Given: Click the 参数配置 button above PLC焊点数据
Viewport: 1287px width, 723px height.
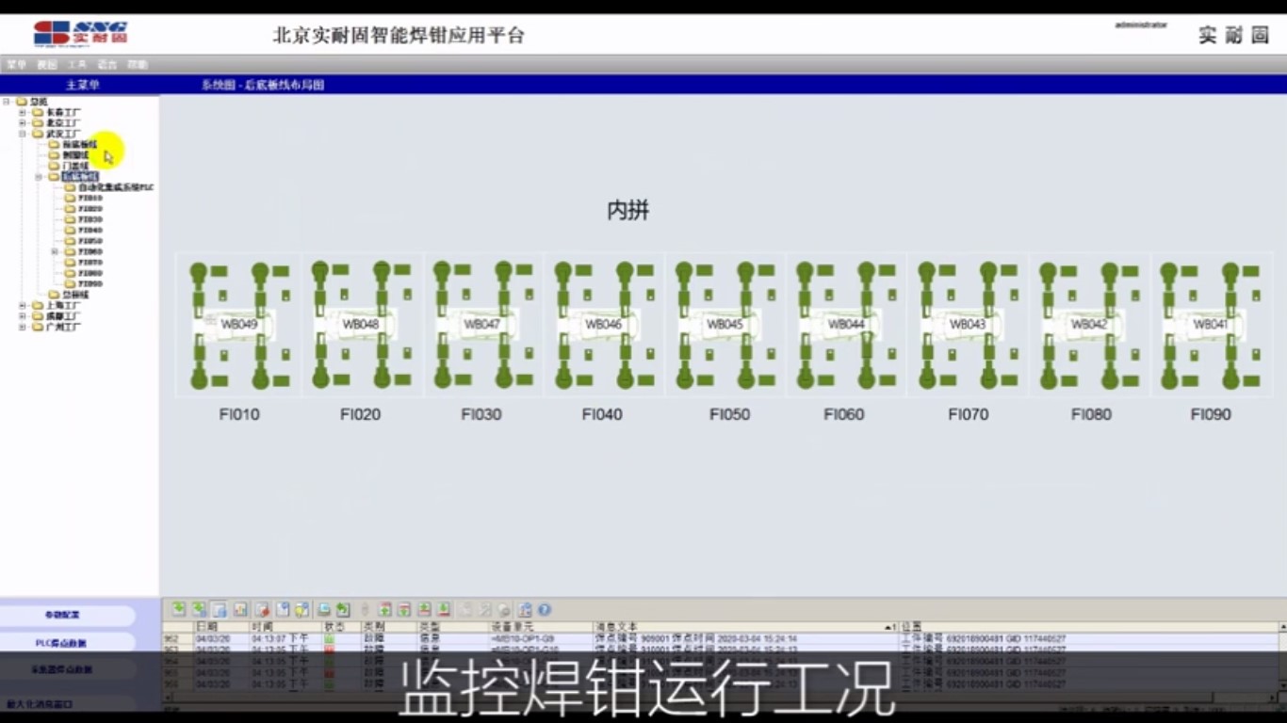Looking at the screenshot, I should coord(67,615).
